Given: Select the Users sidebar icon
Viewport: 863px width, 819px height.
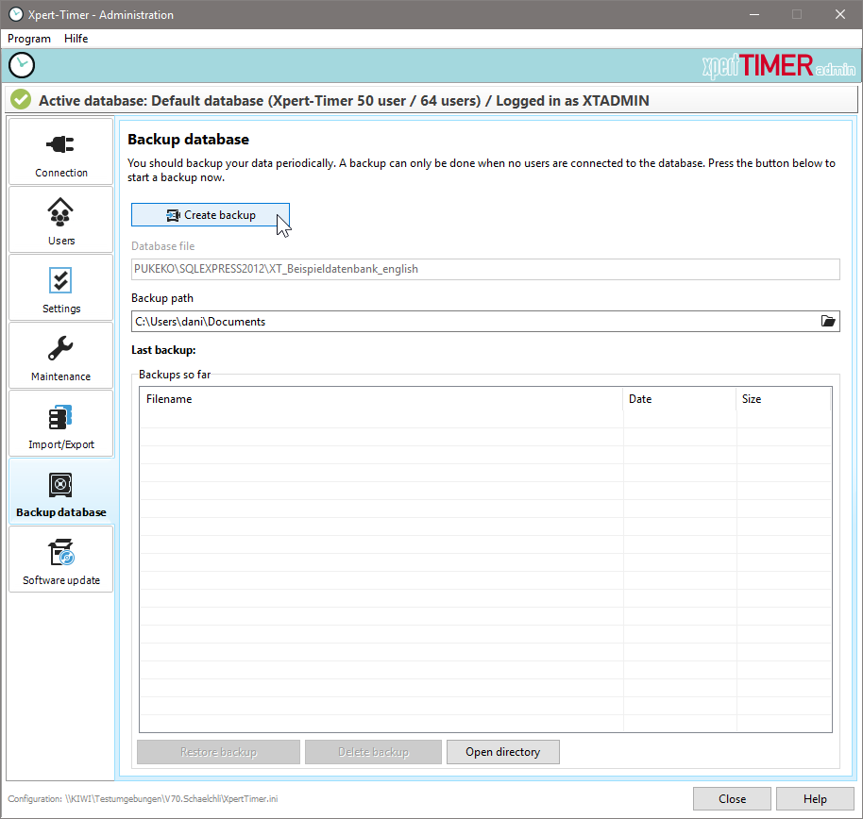Looking at the screenshot, I should (61, 212).
